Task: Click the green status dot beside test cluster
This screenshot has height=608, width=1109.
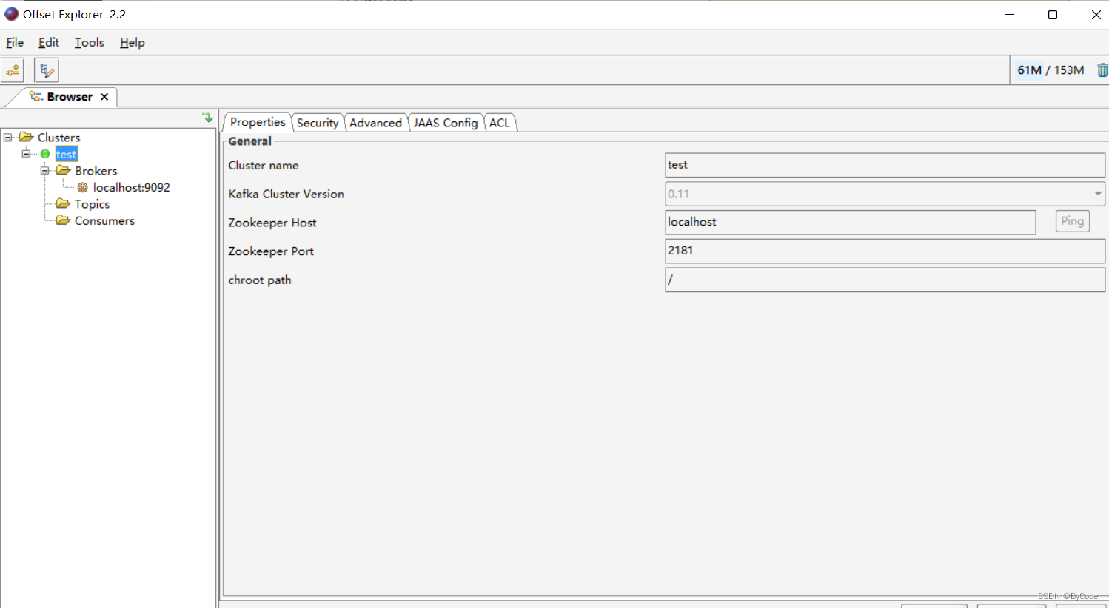Action: [x=45, y=154]
